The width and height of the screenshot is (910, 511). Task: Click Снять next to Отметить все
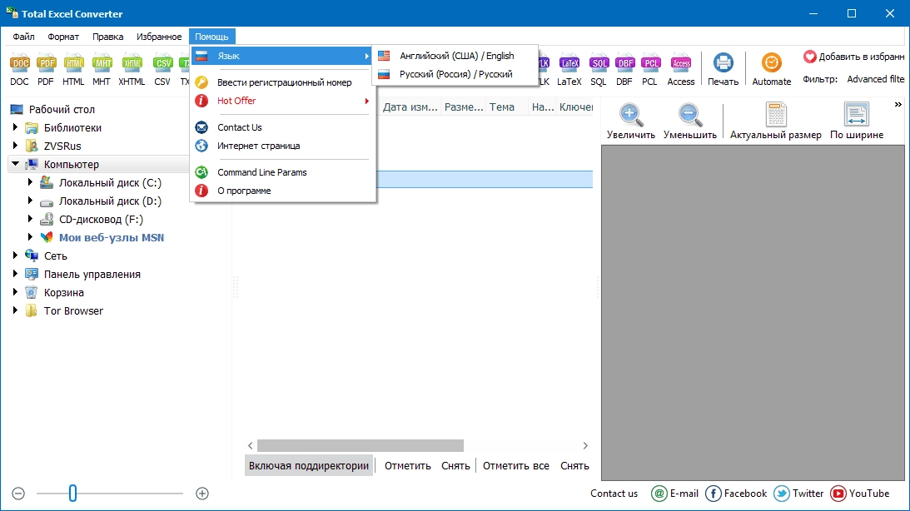[574, 466]
